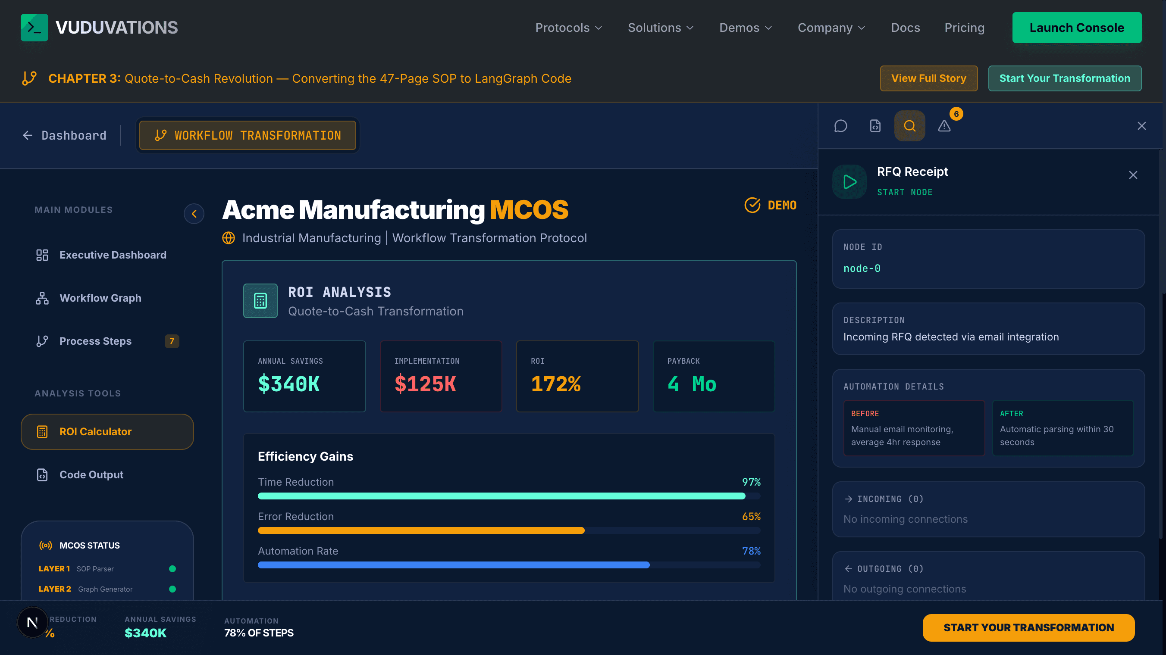Close the right side panel

[1141, 126]
